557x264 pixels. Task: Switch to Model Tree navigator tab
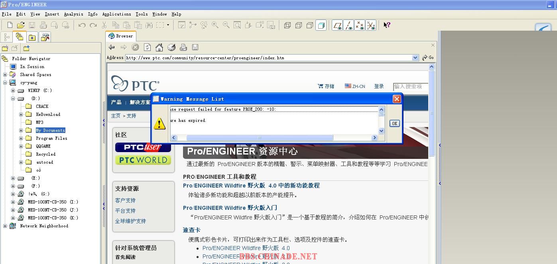(7, 37)
